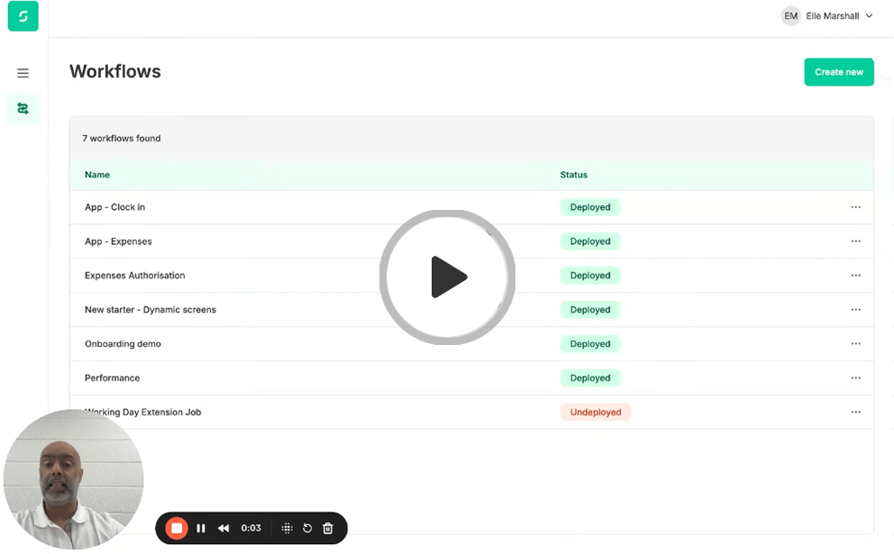Select the workflows icon in sidebar
894x554 pixels.
[23, 109]
